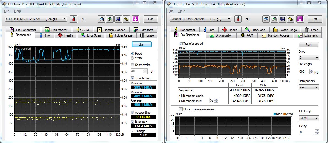Select the Write radio button
Screen dimensions: 328x143
click(x=133, y=58)
